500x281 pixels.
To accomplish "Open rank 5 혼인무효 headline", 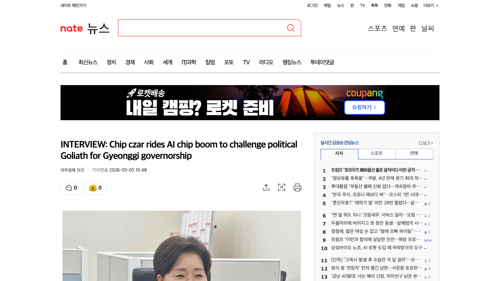I will pos(375,203).
